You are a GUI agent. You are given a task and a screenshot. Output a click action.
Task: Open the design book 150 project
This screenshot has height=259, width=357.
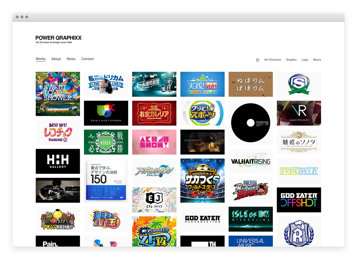(106, 180)
